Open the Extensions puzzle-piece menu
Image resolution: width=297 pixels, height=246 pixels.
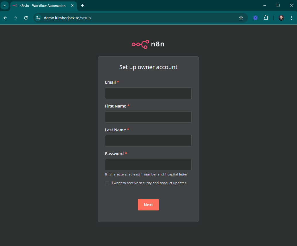[266, 18]
